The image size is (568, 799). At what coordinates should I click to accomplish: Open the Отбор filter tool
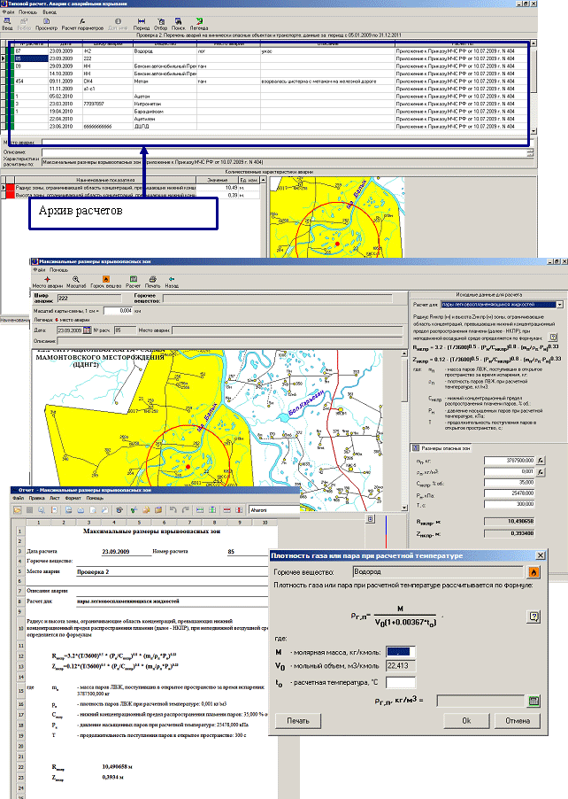tap(162, 22)
